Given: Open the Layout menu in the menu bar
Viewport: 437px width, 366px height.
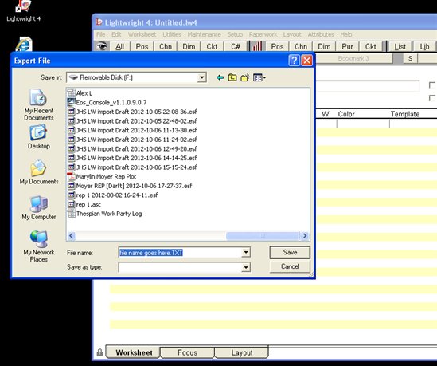Looking at the screenshot, I should 292,34.
